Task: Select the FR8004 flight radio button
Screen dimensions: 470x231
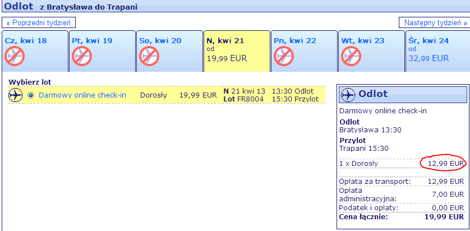Action: (x=31, y=95)
